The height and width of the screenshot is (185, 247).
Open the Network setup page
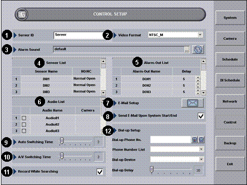[x=230, y=101]
